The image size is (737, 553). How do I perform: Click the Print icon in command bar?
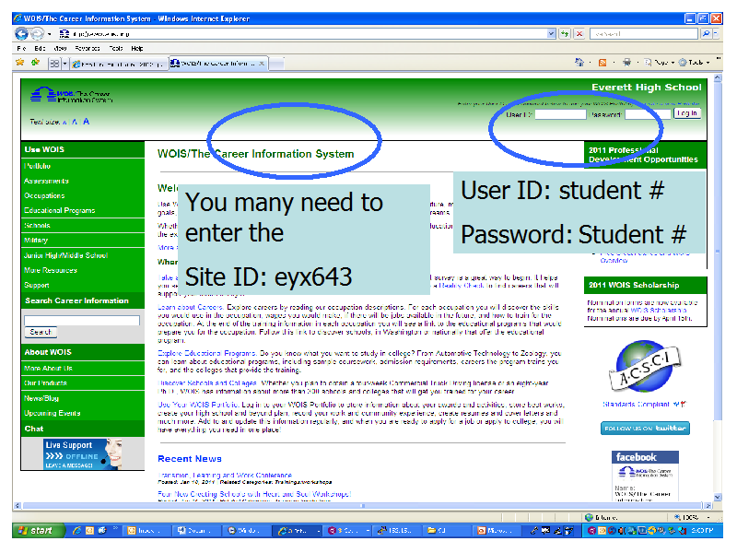pyautogui.click(x=626, y=62)
